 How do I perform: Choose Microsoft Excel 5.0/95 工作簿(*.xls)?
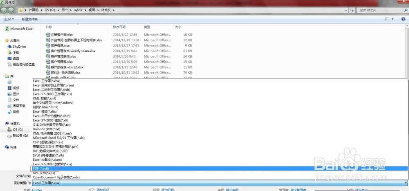point(220,138)
